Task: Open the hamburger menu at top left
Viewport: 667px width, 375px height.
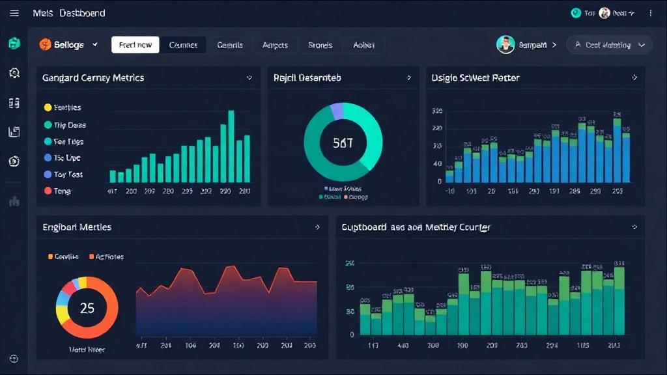Action: click(14, 13)
